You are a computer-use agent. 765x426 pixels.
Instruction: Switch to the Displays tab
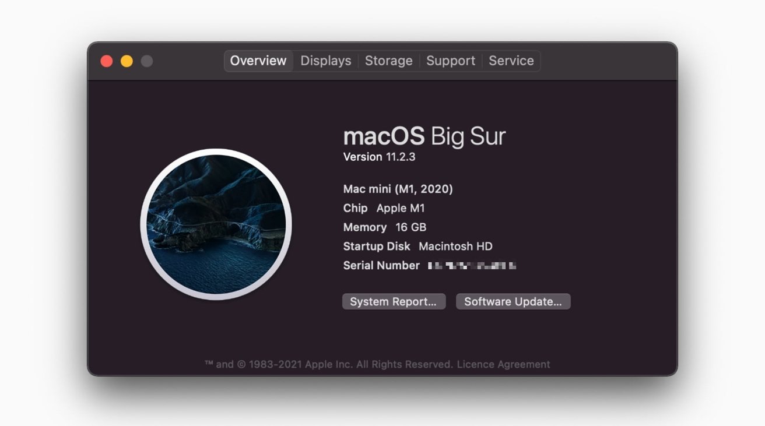click(x=325, y=61)
